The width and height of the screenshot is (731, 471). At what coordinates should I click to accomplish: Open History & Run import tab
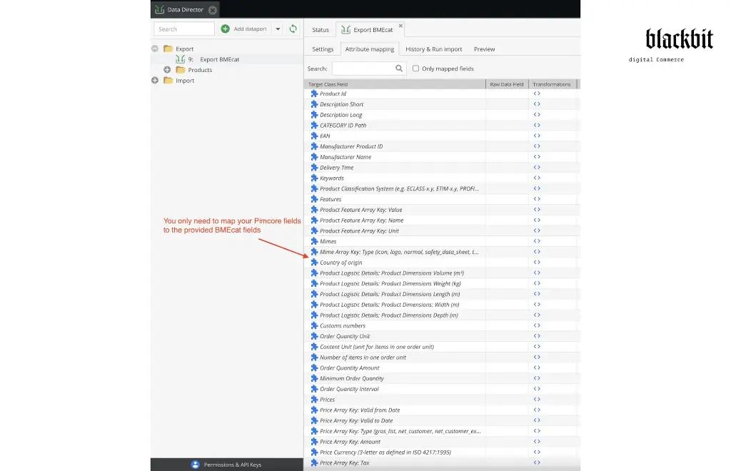(433, 49)
